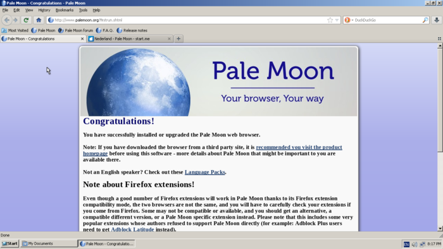This screenshot has width=443, height=249.
Task: Reload the page with the refresh icon
Action: tap(26, 20)
